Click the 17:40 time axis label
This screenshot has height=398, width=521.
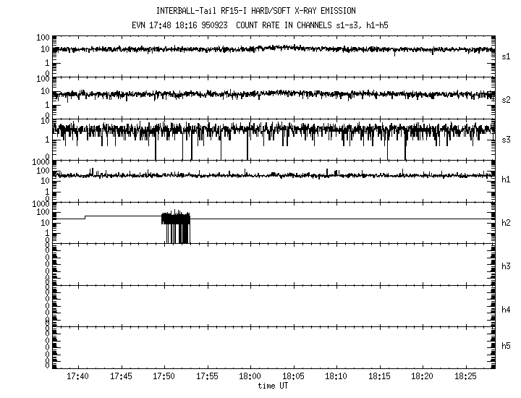coord(77,377)
